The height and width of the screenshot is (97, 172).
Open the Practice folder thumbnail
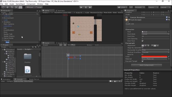(27, 56)
